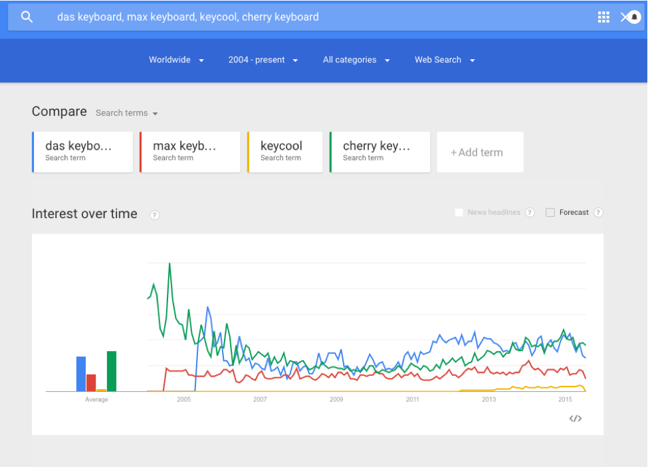
Task: Select the das keyboard search term card
Action: click(x=82, y=152)
